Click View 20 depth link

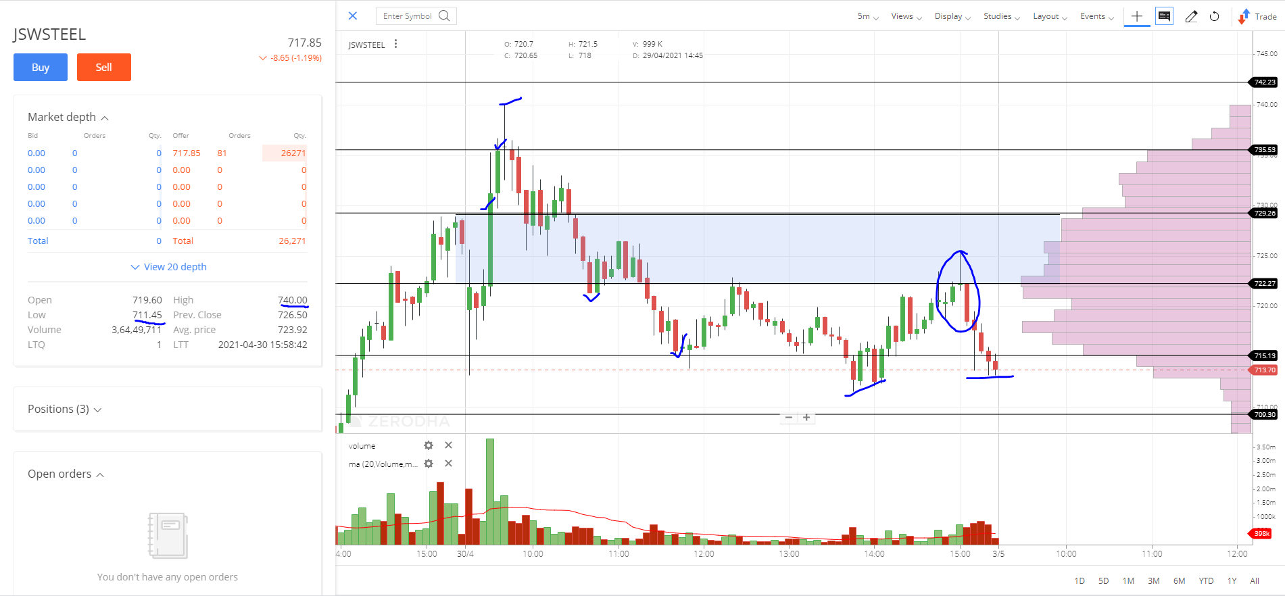[x=168, y=267]
